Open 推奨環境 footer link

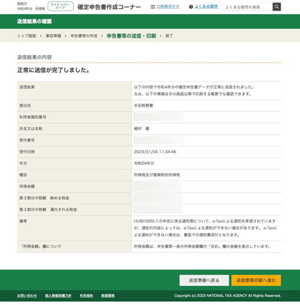[x=107, y=296]
